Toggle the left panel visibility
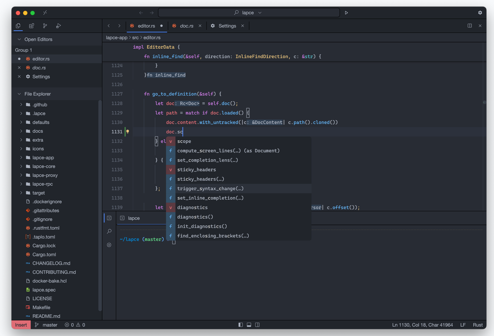The width and height of the screenshot is (494, 336). pos(241,325)
